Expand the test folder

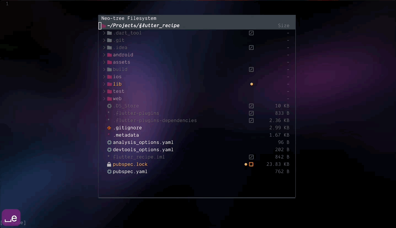coord(104,91)
